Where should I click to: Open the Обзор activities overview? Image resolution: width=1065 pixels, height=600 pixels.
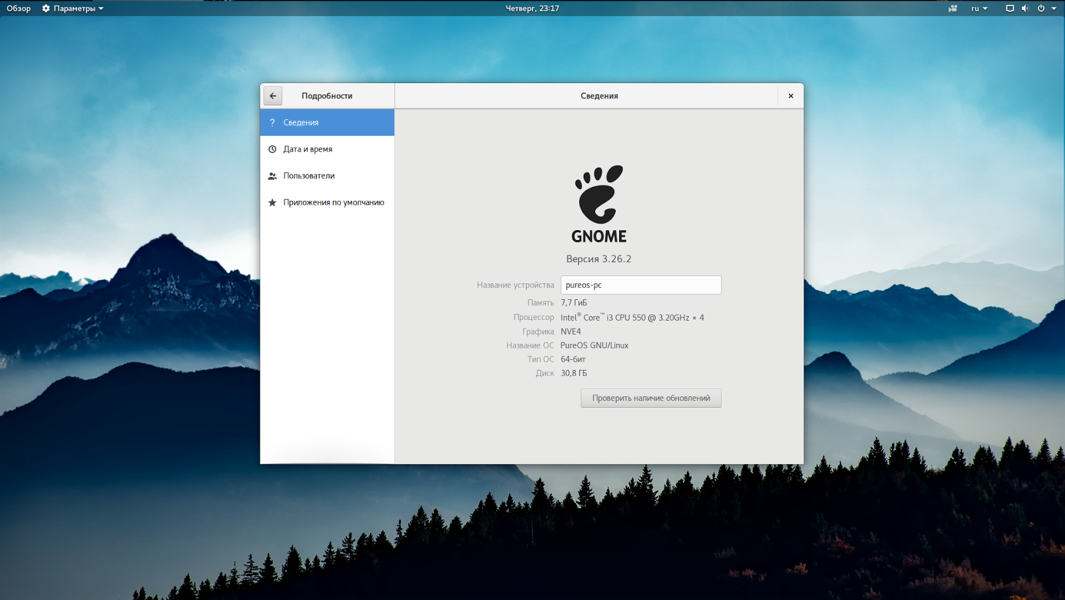click(19, 9)
